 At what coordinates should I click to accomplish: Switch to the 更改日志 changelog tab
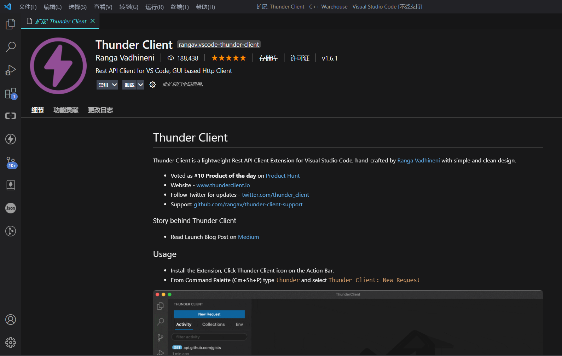pyautogui.click(x=100, y=110)
